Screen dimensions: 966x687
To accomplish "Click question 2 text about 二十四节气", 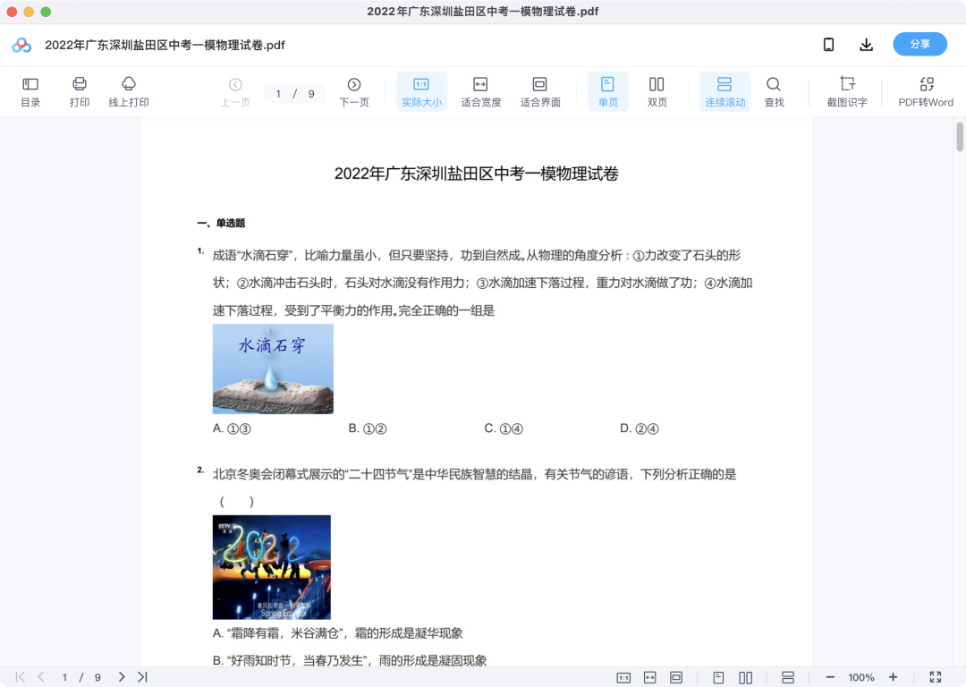I will pyautogui.click(x=474, y=474).
